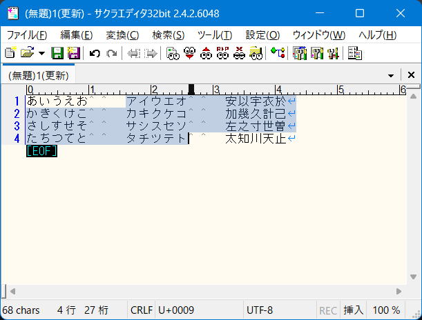
Task: Click the U+0009 character code indicator
Action: coord(176,310)
